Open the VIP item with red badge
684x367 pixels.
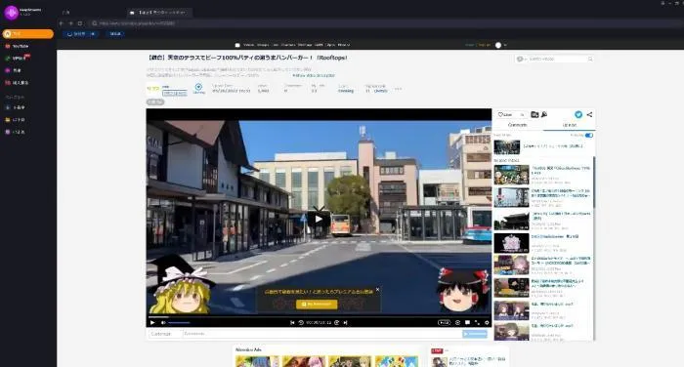coord(18,58)
